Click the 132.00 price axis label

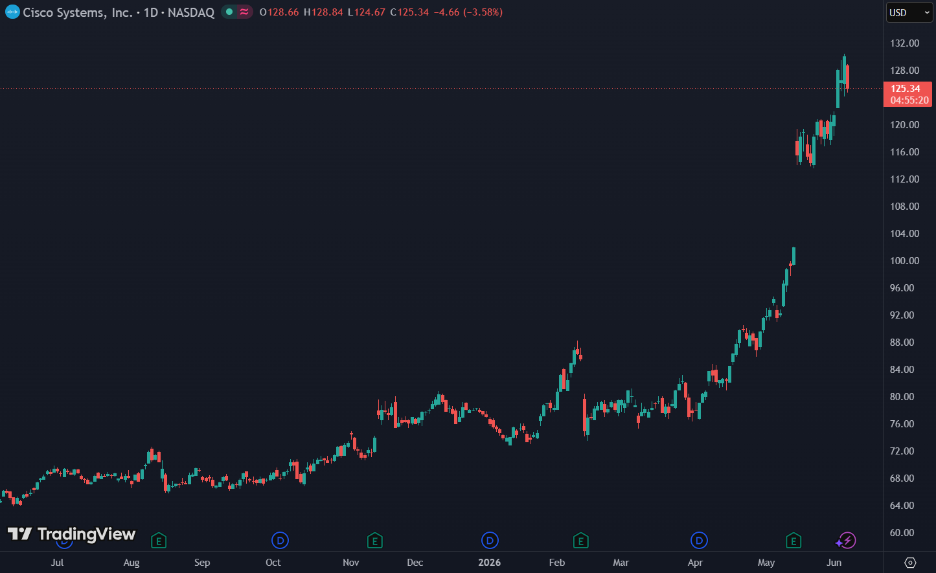tap(904, 43)
